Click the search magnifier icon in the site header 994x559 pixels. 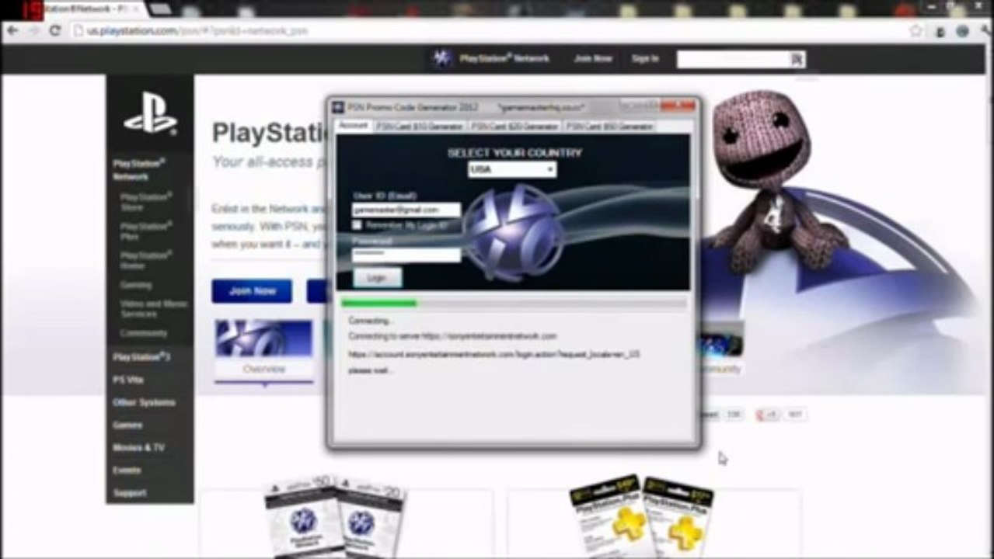pos(797,59)
